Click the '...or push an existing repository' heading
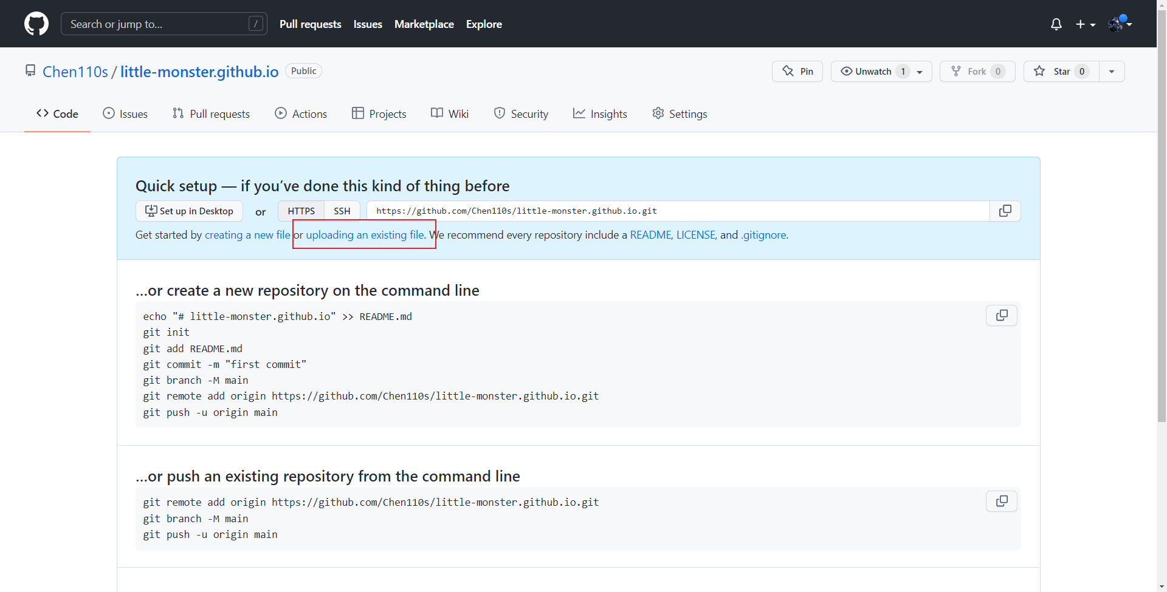 pos(328,476)
